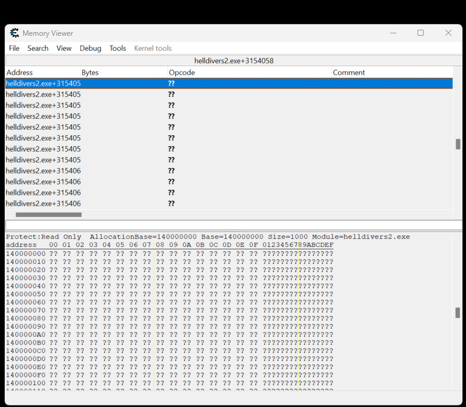Open the File menu
466x407 pixels.
14,48
